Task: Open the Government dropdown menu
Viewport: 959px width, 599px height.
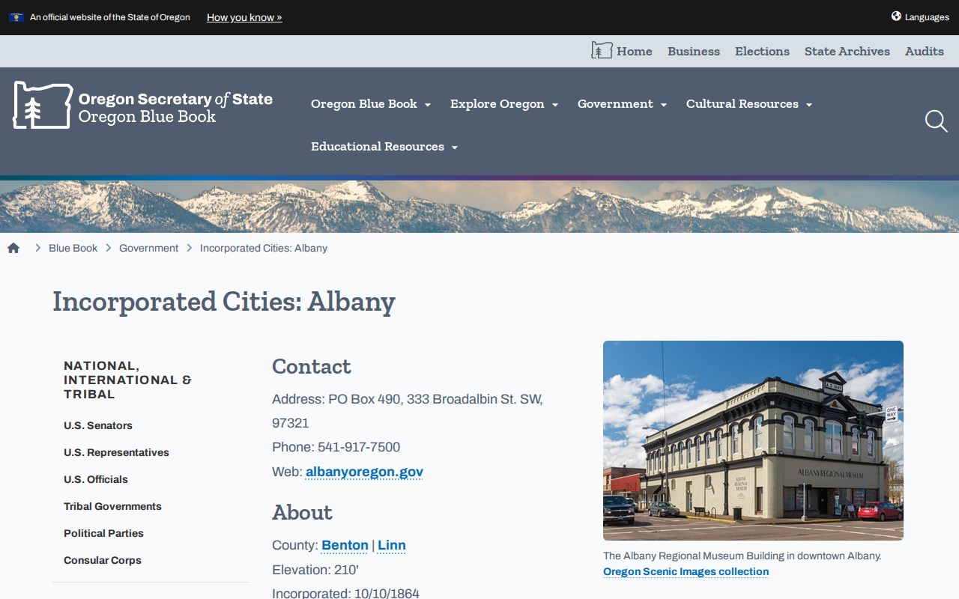Action: (x=622, y=104)
